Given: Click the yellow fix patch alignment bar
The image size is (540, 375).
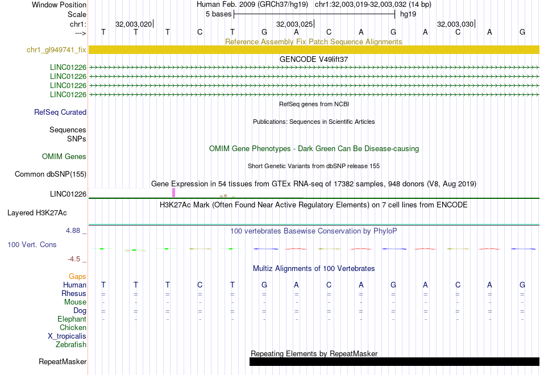Looking at the screenshot, I should [x=314, y=49].
